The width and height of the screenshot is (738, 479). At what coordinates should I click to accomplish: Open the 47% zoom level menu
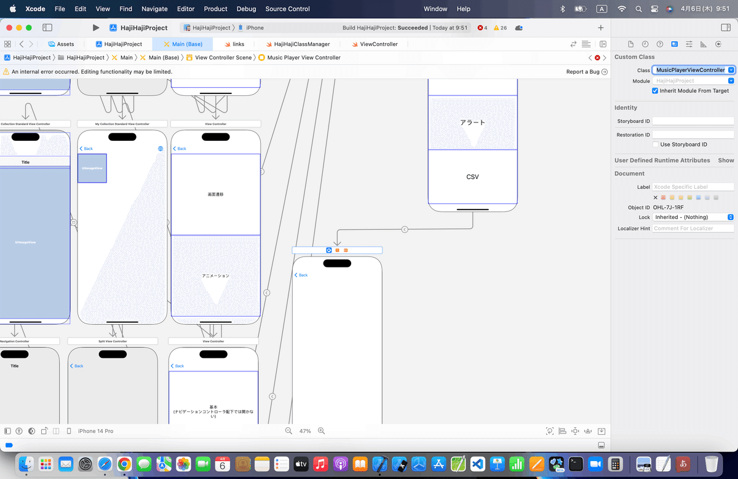pyautogui.click(x=305, y=431)
